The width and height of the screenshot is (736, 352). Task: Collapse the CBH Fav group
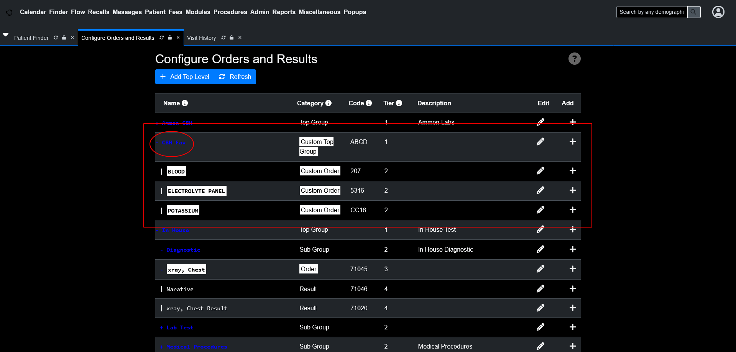point(158,143)
